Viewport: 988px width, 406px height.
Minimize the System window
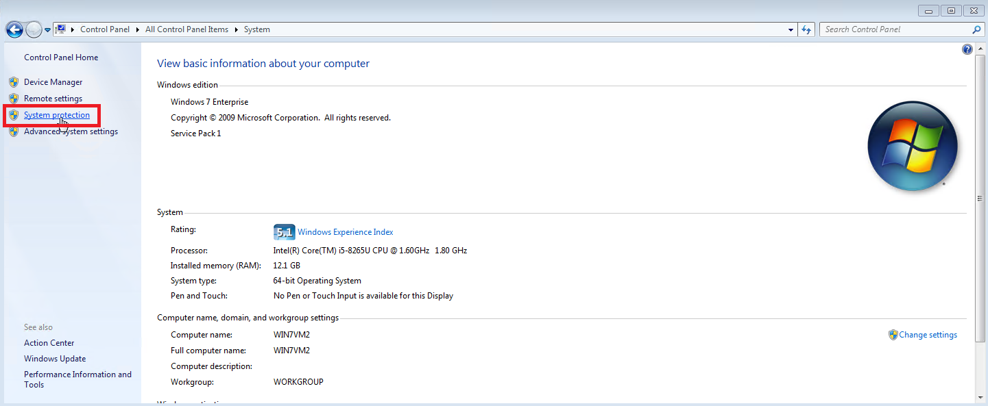click(x=929, y=10)
